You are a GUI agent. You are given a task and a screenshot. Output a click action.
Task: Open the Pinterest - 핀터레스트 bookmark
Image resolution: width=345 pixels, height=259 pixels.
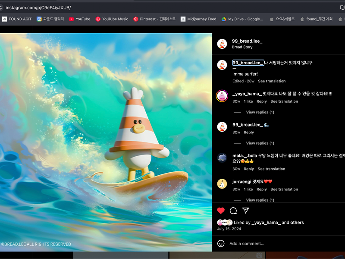[x=154, y=19]
